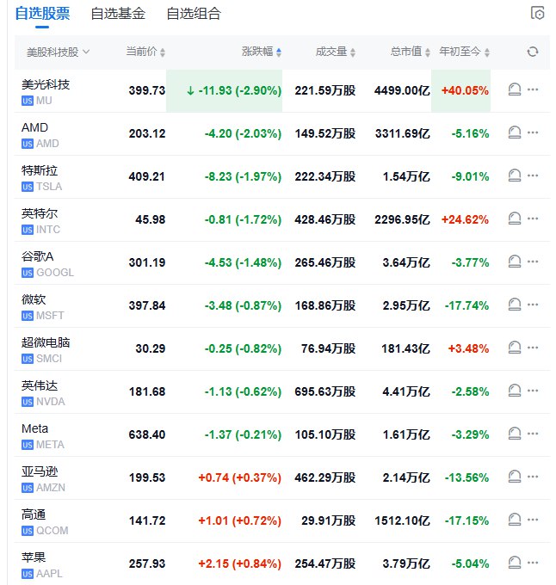
Task: Select year-to-date value +24.62%
Action: (x=465, y=219)
